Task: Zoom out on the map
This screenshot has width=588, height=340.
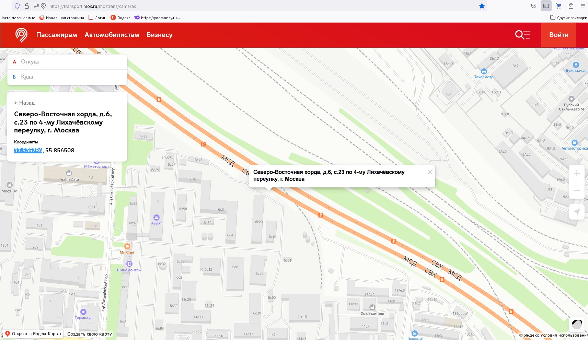Action: [x=577, y=190]
